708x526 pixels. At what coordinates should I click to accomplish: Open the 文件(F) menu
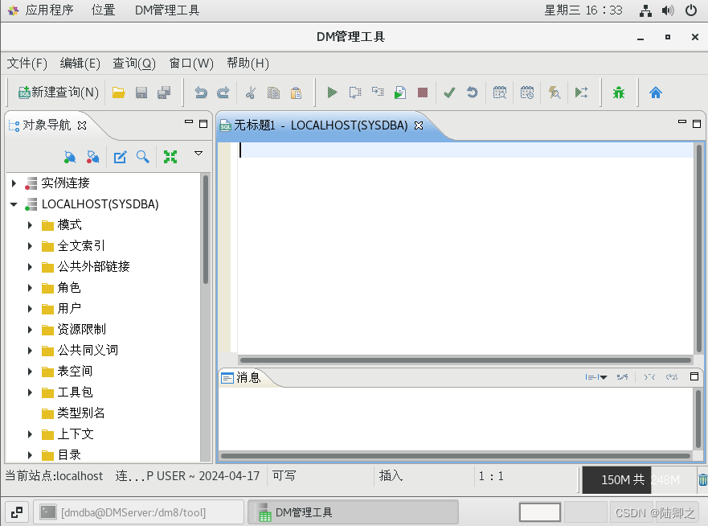point(27,64)
